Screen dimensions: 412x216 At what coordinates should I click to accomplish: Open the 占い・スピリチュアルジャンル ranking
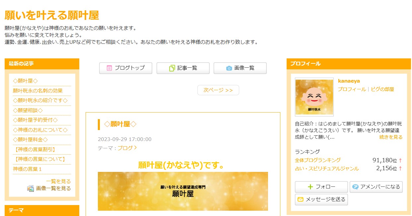pyautogui.click(x=327, y=169)
